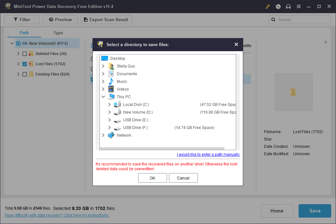
Task: Expand the Videos folder in dialog
Action: click(103, 89)
